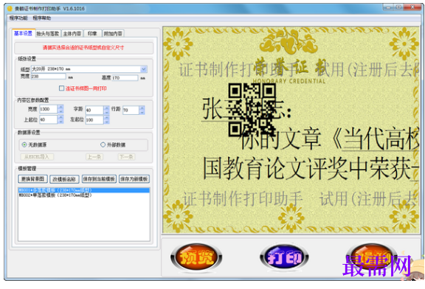Click the paper 高度 field showing 170
This screenshot has width=425, height=289.
[x=125, y=77]
